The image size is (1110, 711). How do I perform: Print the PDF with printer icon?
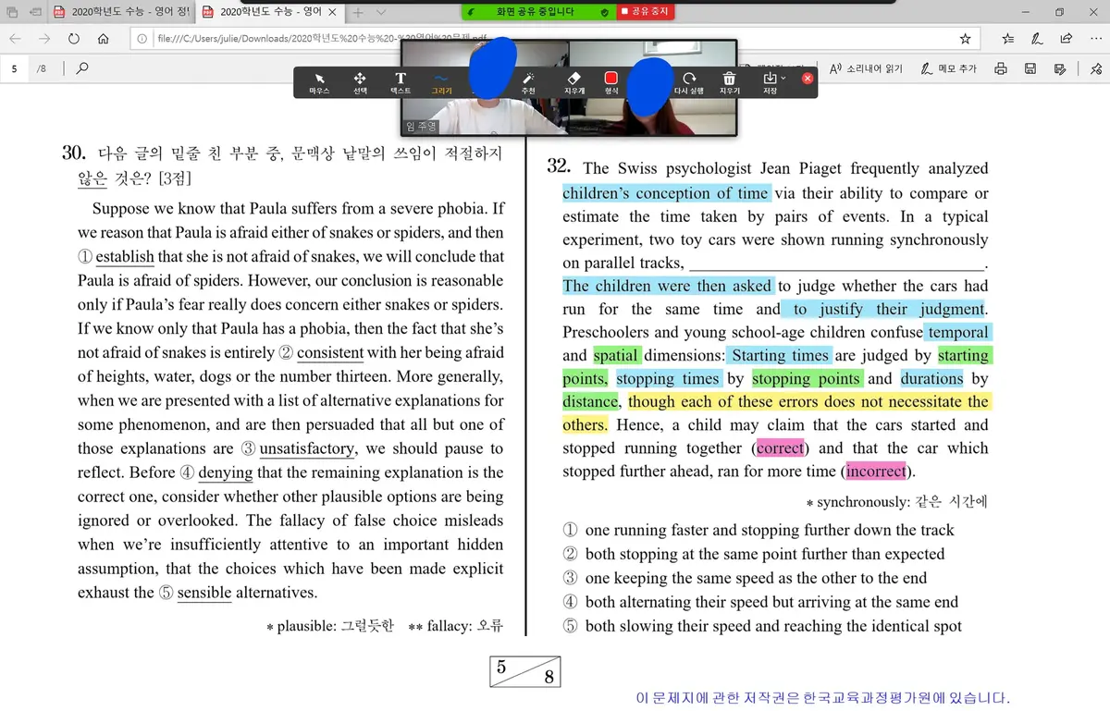pyautogui.click(x=1000, y=68)
